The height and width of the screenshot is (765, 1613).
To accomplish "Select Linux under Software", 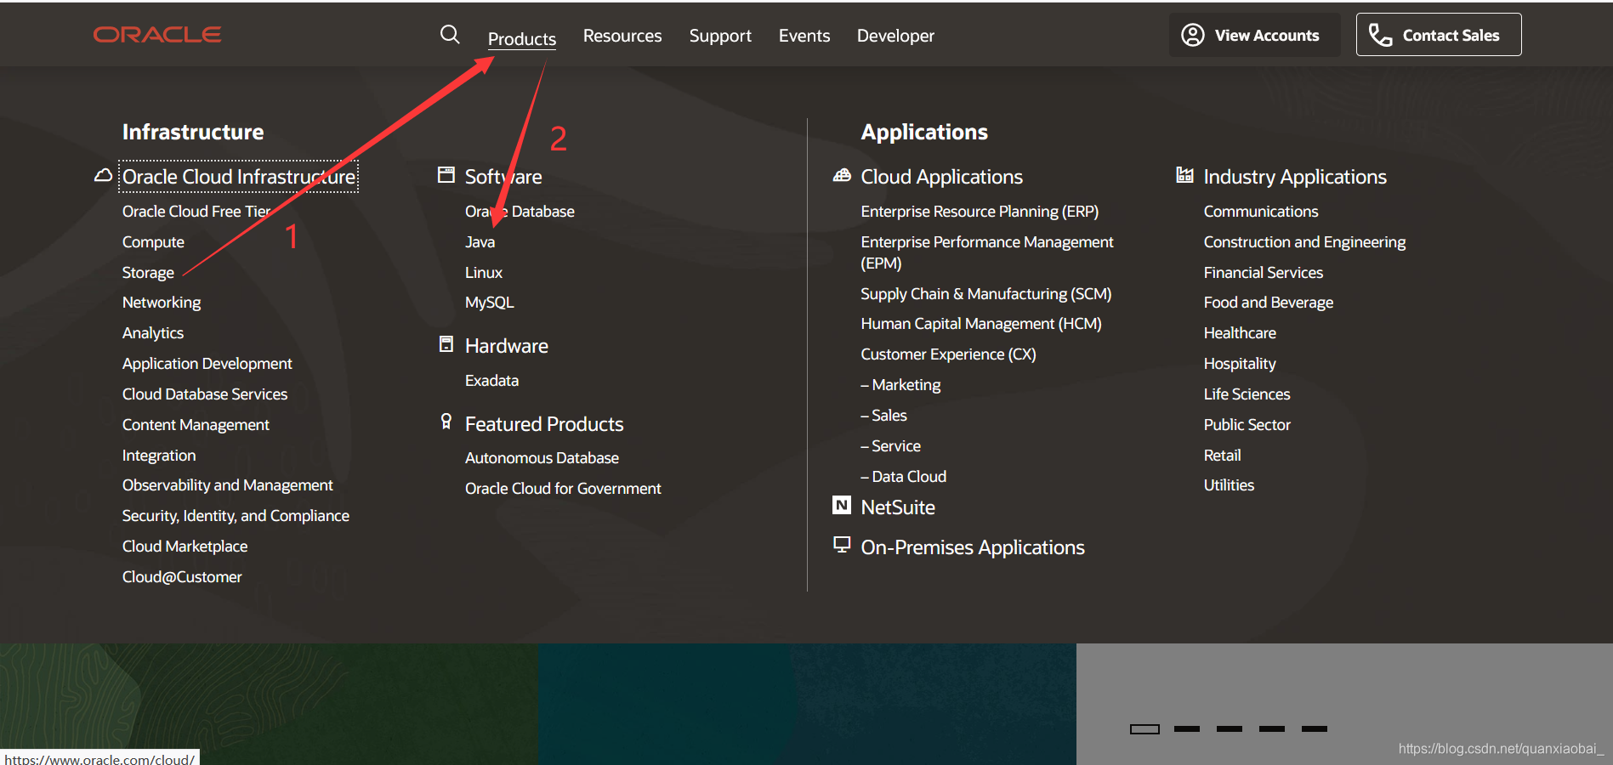I will 484,273.
